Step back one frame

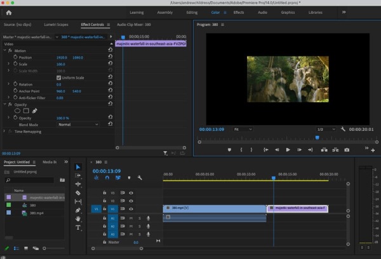point(277,150)
